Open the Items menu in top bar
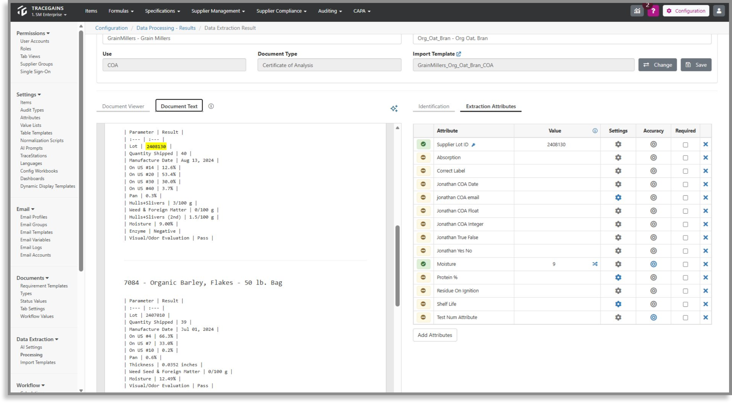The width and height of the screenshot is (732, 403). point(91,11)
